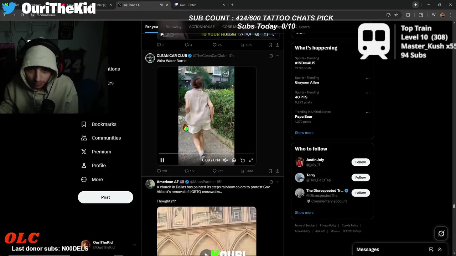
Task: Open Bookmarks in the sidebar
Action: pos(99,124)
